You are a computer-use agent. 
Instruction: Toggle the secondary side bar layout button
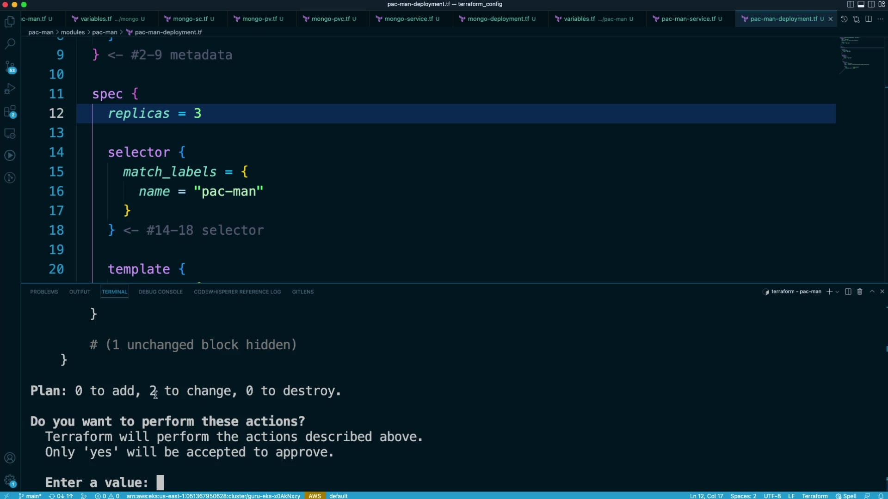871,4
